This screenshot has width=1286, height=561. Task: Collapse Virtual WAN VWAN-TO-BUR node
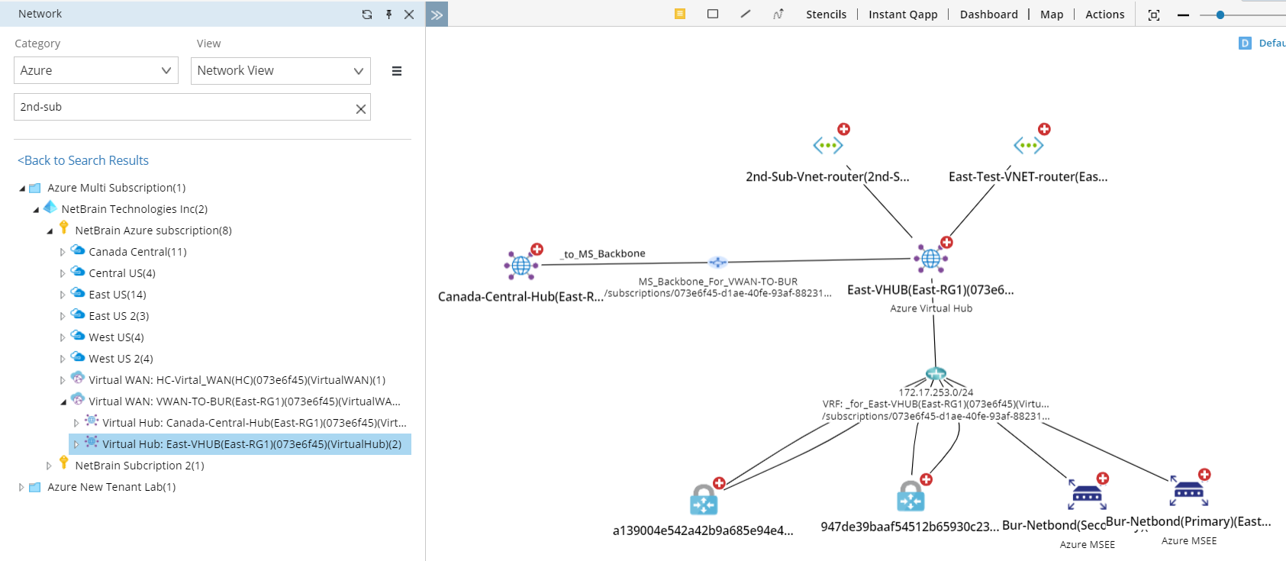[x=63, y=402]
